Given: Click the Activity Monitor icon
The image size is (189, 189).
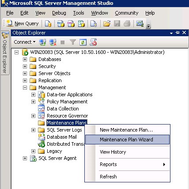Looking at the screenshot, I should pos(140,23).
